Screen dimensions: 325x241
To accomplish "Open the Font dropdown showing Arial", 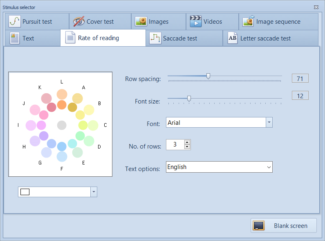I will tap(269, 122).
